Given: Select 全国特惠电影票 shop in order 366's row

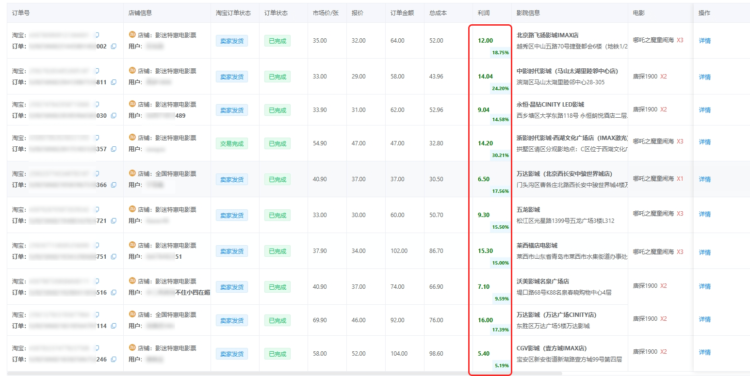Looking at the screenshot, I should pyautogui.click(x=176, y=173).
